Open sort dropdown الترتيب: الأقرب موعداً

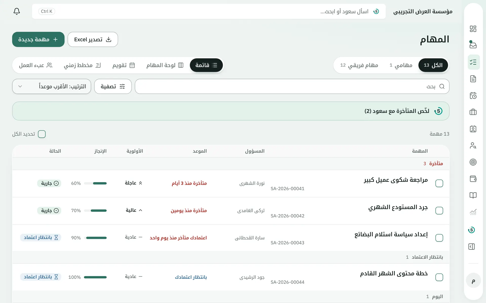click(52, 86)
